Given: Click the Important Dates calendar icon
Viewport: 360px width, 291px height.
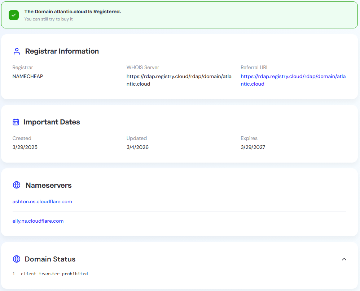Looking at the screenshot, I should [16, 122].
